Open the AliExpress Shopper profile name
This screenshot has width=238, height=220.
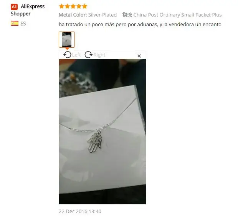click(28, 10)
